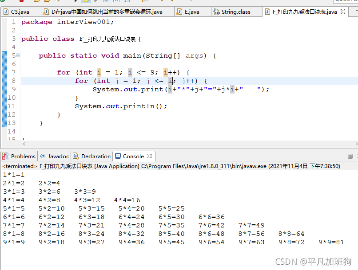Collapse the main method fold at line 5

18,55
